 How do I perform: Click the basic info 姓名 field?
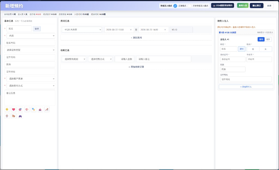coord(19,29)
